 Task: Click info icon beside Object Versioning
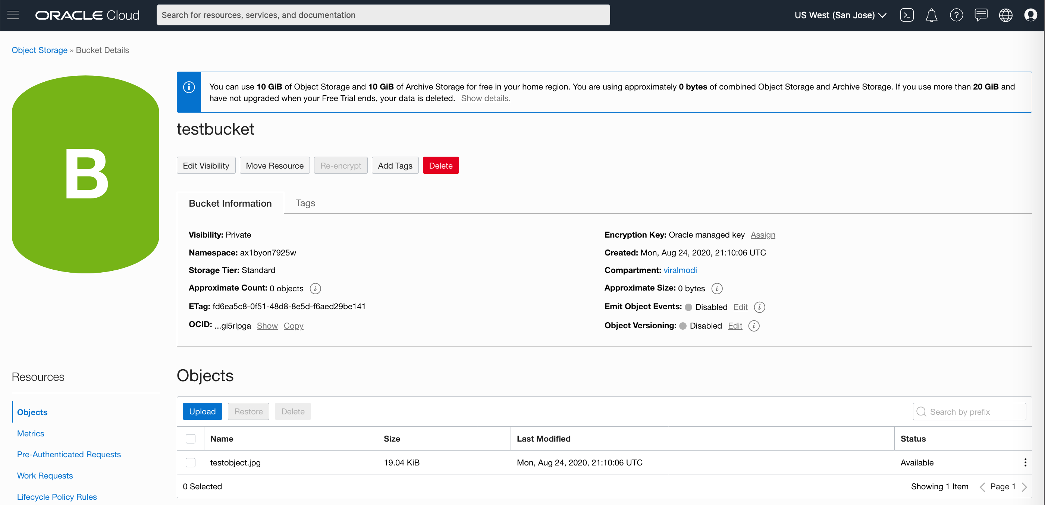[x=753, y=326]
